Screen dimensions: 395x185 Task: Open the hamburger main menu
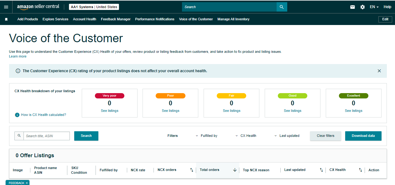tap(6, 7)
